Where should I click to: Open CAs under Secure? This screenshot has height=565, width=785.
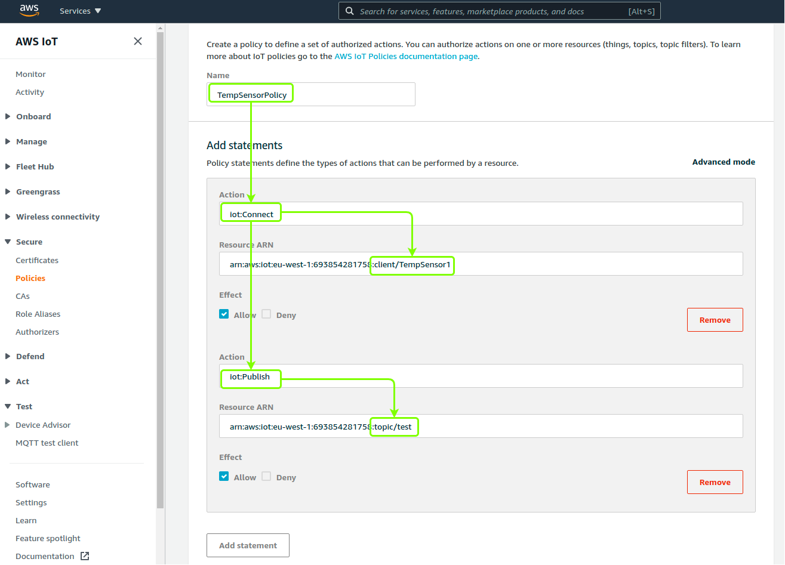(x=23, y=296)
